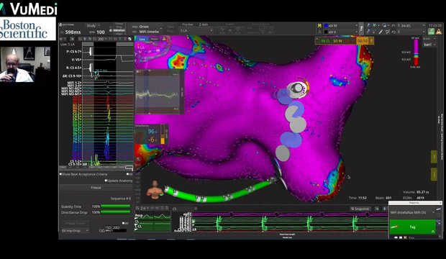
Task: Click the orange ablation timer pause icon
Action: (371, 41)
